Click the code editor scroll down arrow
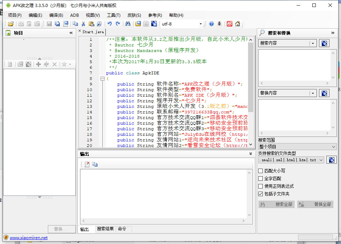The height and width of the screenshot is (244, 341). pos(251,145)
